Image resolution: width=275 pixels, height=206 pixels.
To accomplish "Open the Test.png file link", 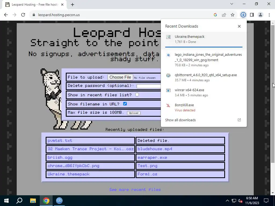I will 147,166.
